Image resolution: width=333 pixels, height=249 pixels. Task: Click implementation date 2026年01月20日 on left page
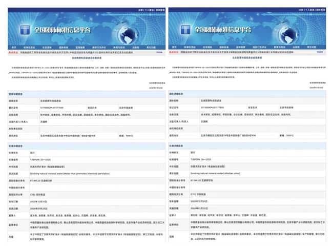[38, 209]
